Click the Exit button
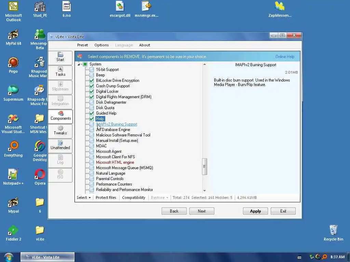The height and width of the screenshot is (262, 350). point(283,211)
